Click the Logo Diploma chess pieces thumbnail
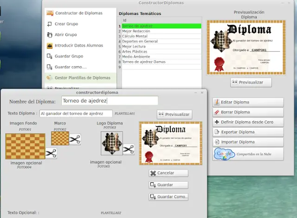 pyautogui.click(x=112, y=143)
